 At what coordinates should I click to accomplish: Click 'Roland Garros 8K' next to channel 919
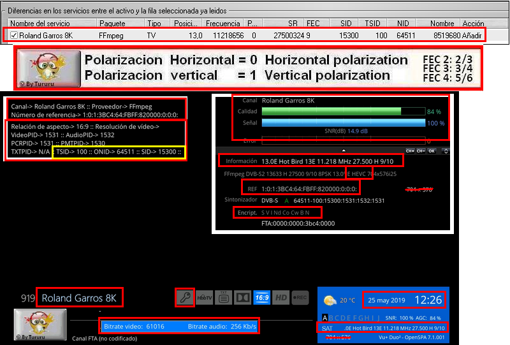click(x=79, y=298)
